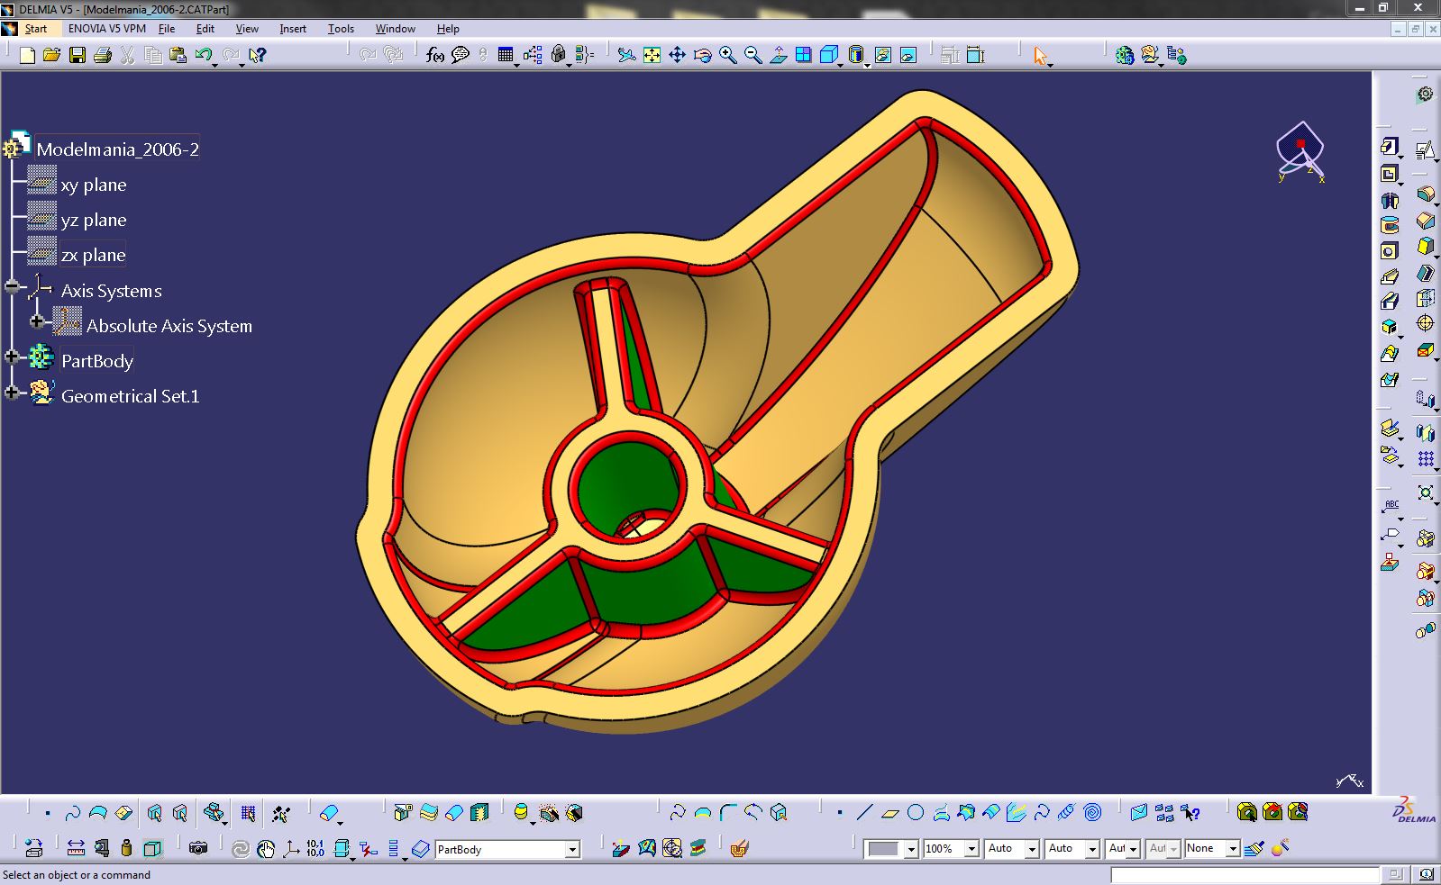Open the PartBody selector dropdown

571,850
